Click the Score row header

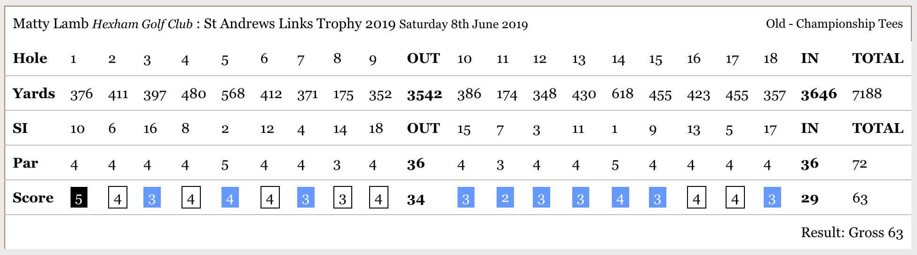coord(33,198)
